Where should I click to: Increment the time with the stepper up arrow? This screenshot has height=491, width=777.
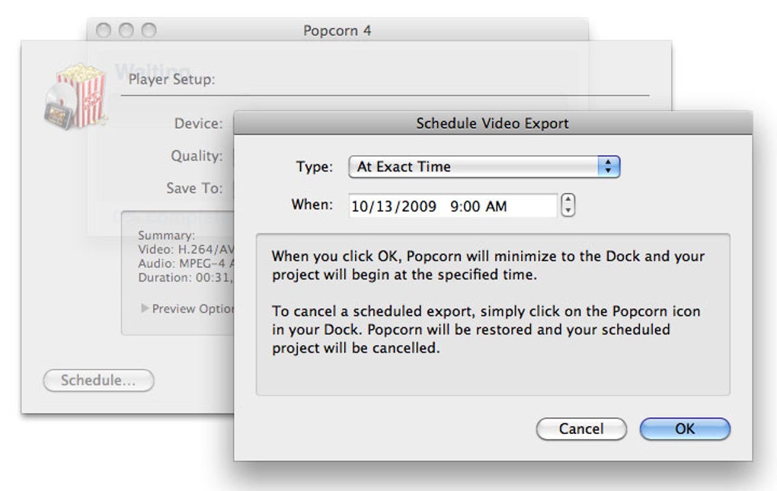pyautogui.click(x=568, y=200)
